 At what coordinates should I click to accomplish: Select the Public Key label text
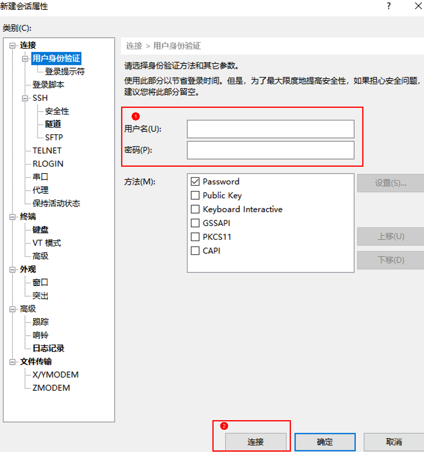click(222, 195)
